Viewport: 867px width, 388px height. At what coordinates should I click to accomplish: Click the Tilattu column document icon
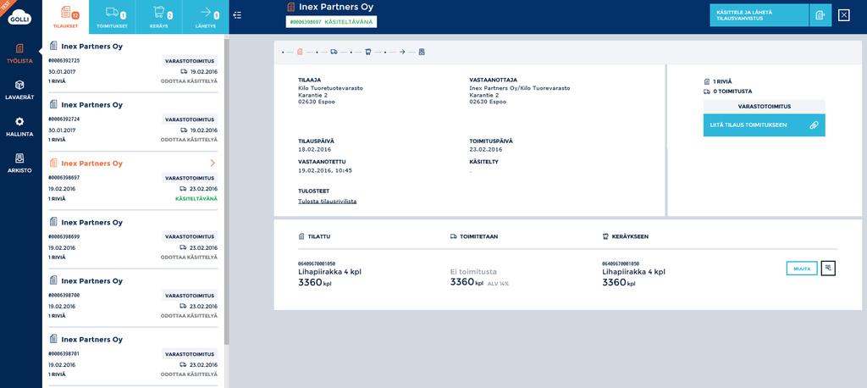(x=301, y=236)
